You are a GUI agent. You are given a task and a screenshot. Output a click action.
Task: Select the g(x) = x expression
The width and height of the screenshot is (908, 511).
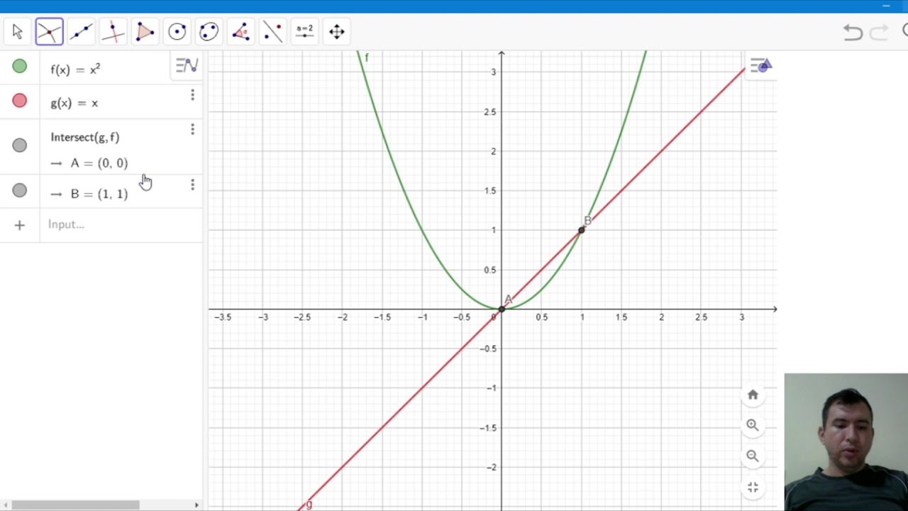tap(74, 103)
